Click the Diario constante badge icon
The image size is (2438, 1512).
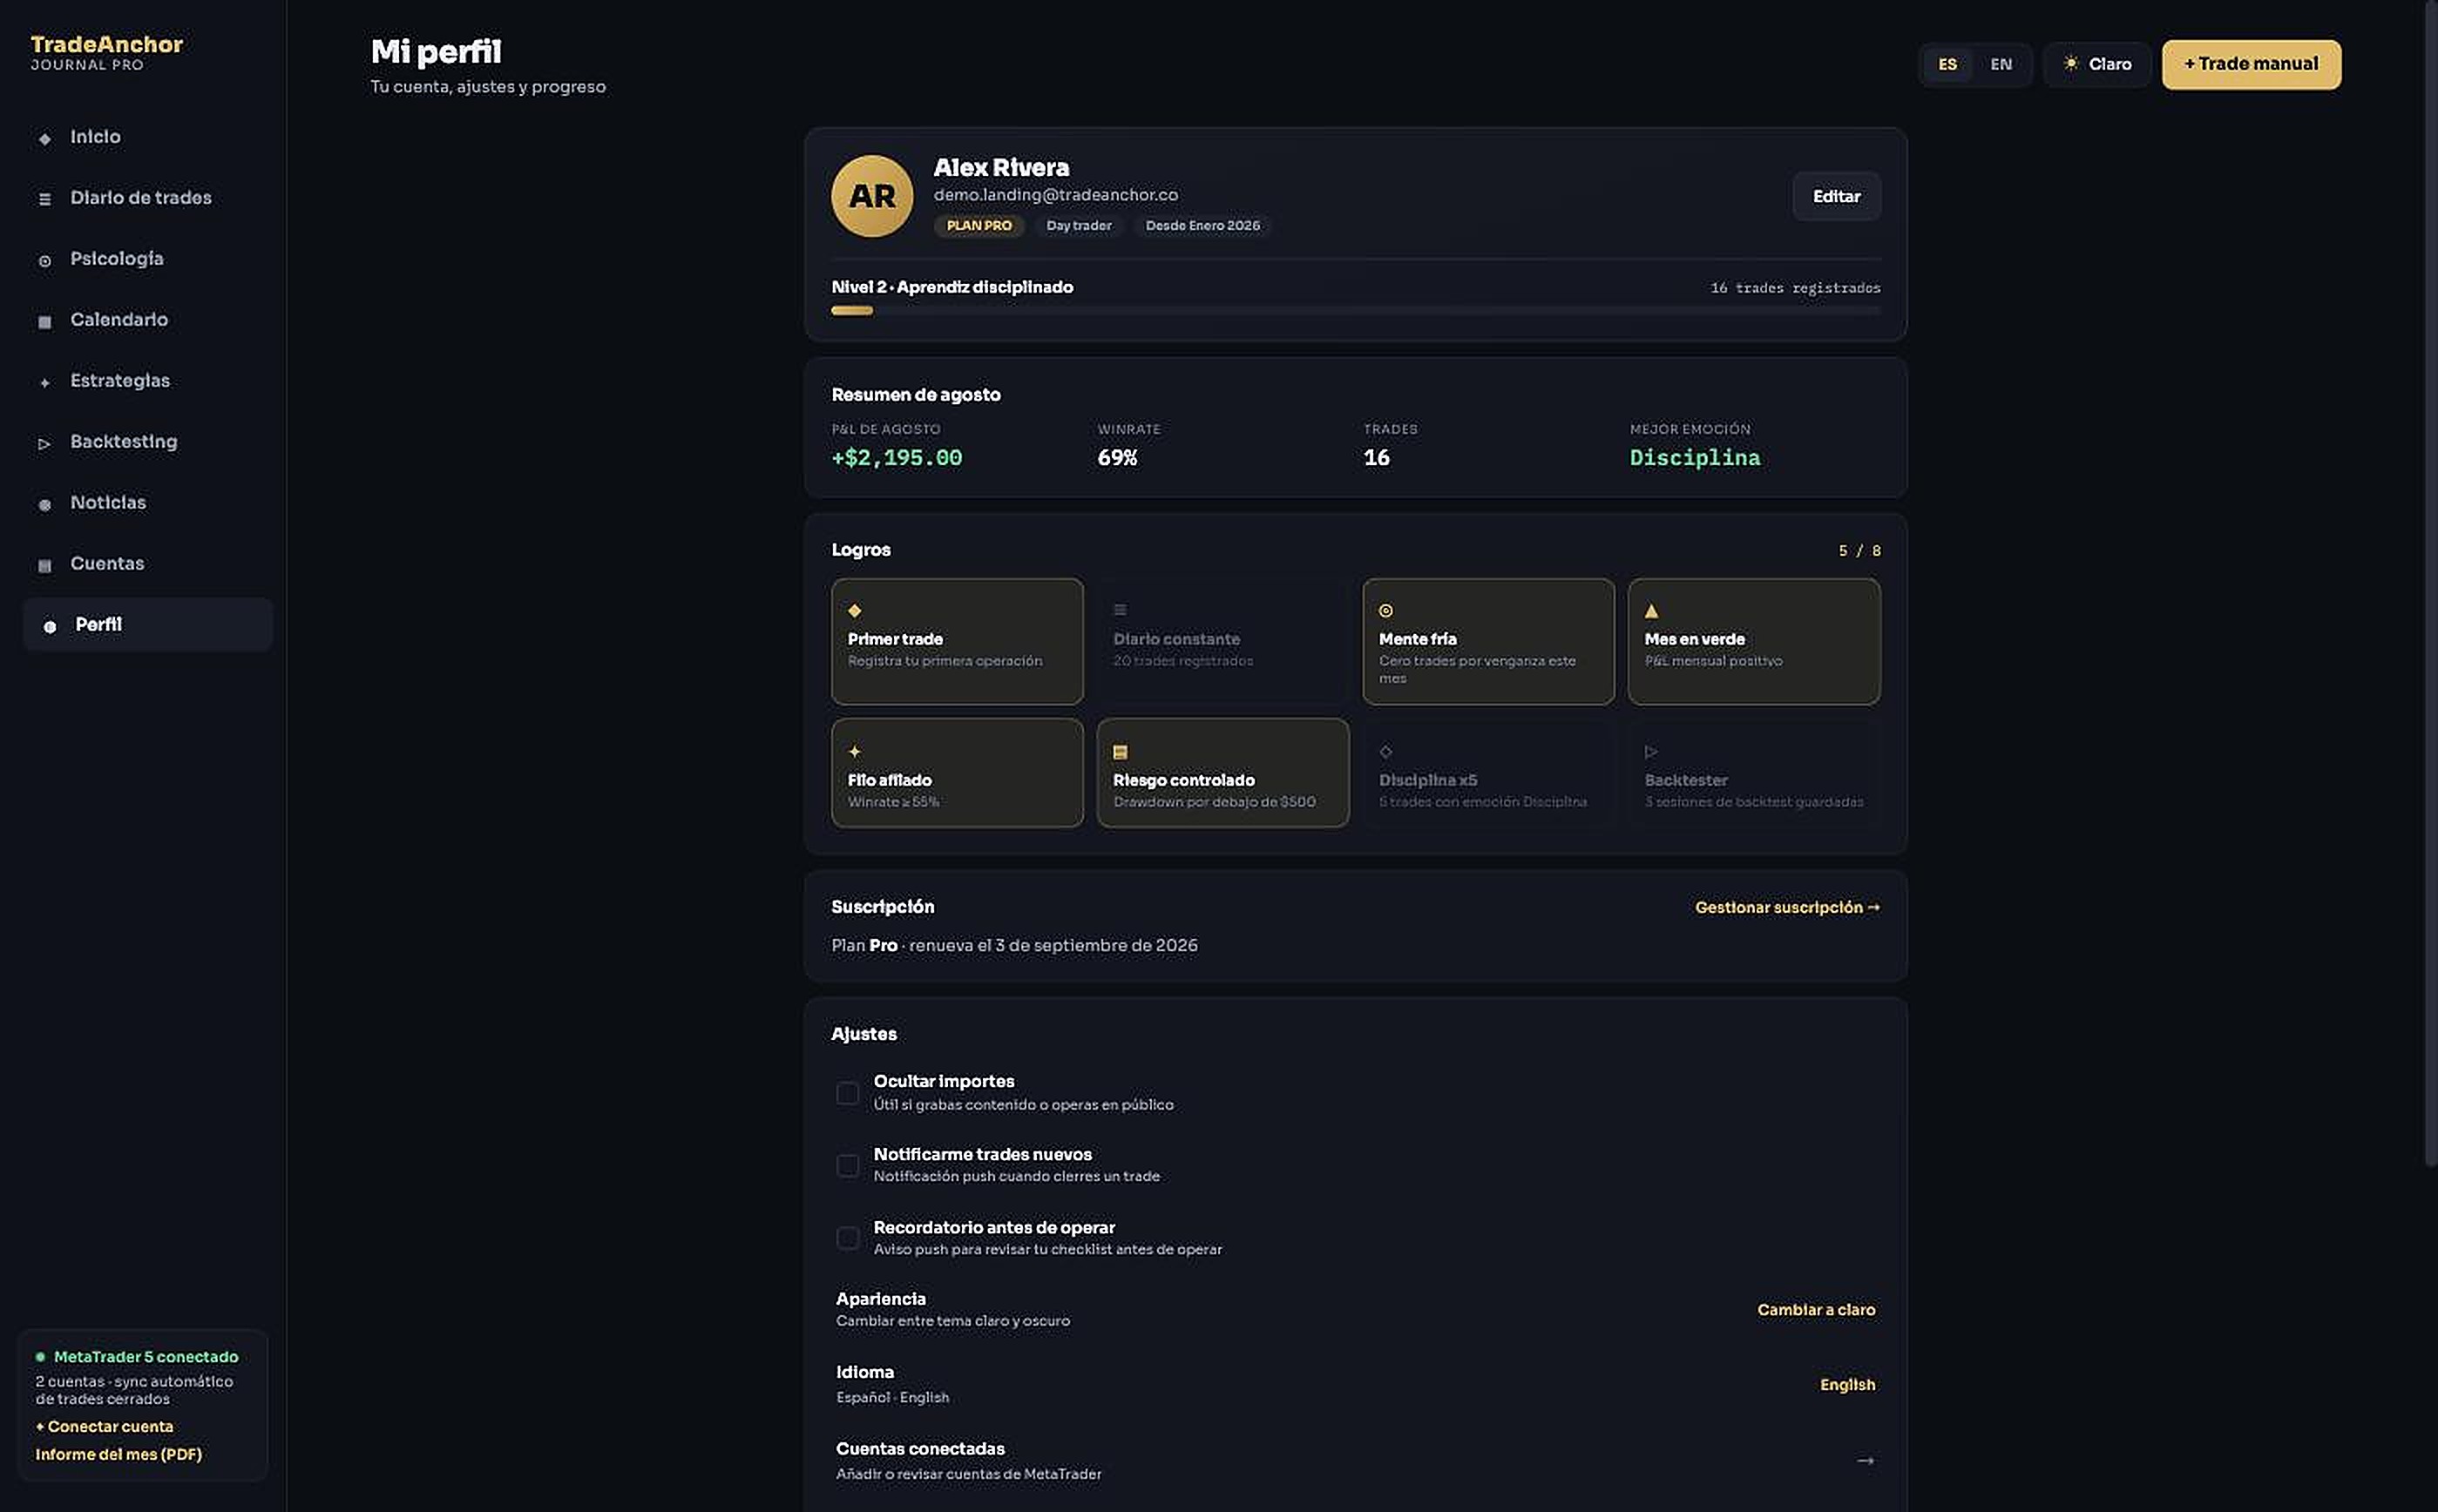pyautogui.click(x=1120, y=609)
